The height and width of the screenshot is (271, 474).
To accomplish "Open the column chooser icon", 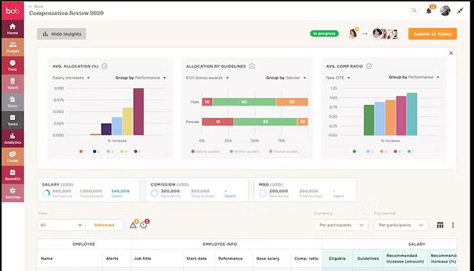I will [440, 225].
